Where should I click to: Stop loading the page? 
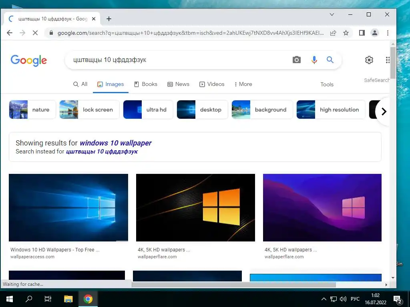coord(35,33)
